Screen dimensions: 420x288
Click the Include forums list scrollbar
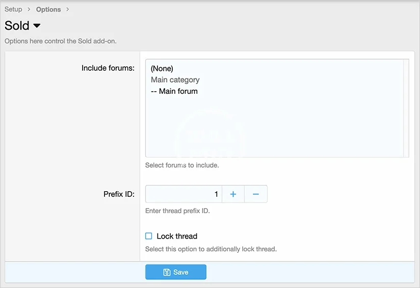[x=406, y=108]
